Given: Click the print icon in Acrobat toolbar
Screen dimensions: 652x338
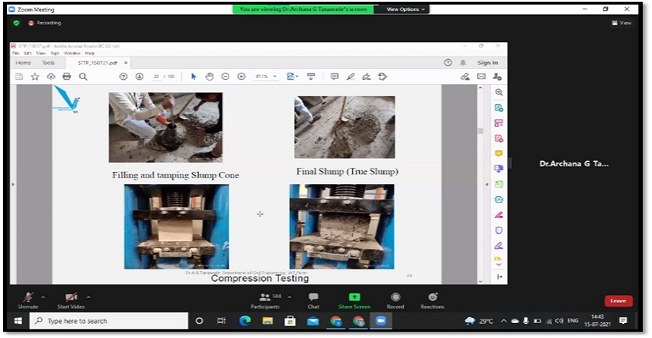Looking at the screenshot, I should (x=66, y=76).
